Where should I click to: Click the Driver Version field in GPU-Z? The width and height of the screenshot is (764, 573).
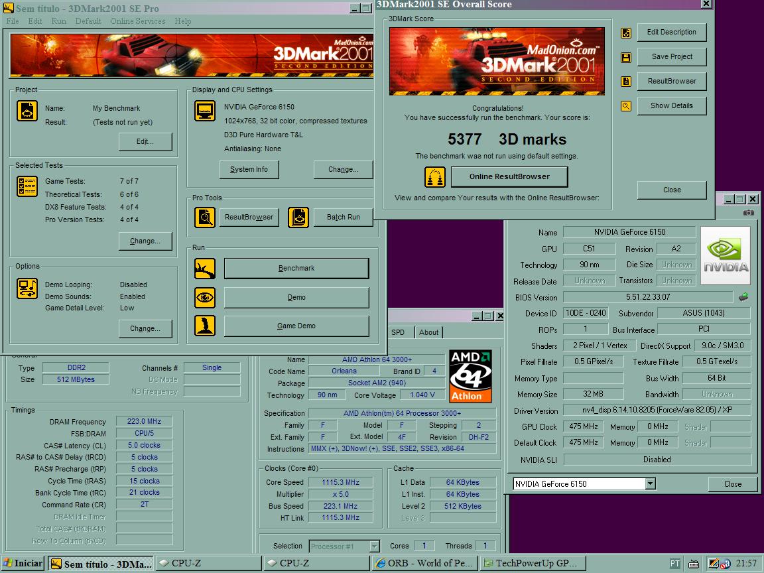(657, 410)
